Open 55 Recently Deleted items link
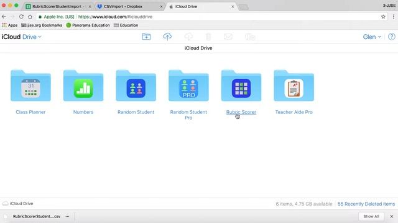The width and height of the screenshot is (398, 223). [366, 204]
